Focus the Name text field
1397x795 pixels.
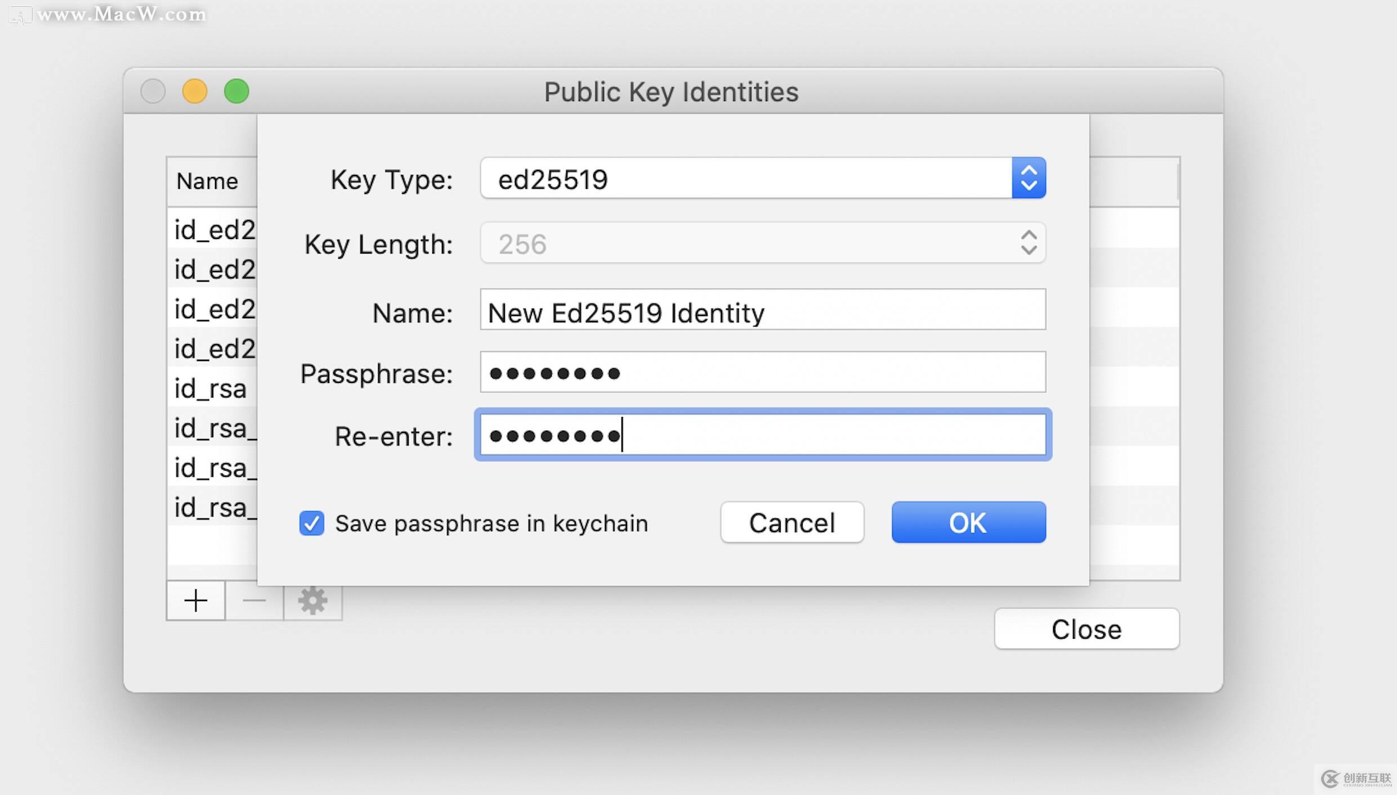(763, 309)
